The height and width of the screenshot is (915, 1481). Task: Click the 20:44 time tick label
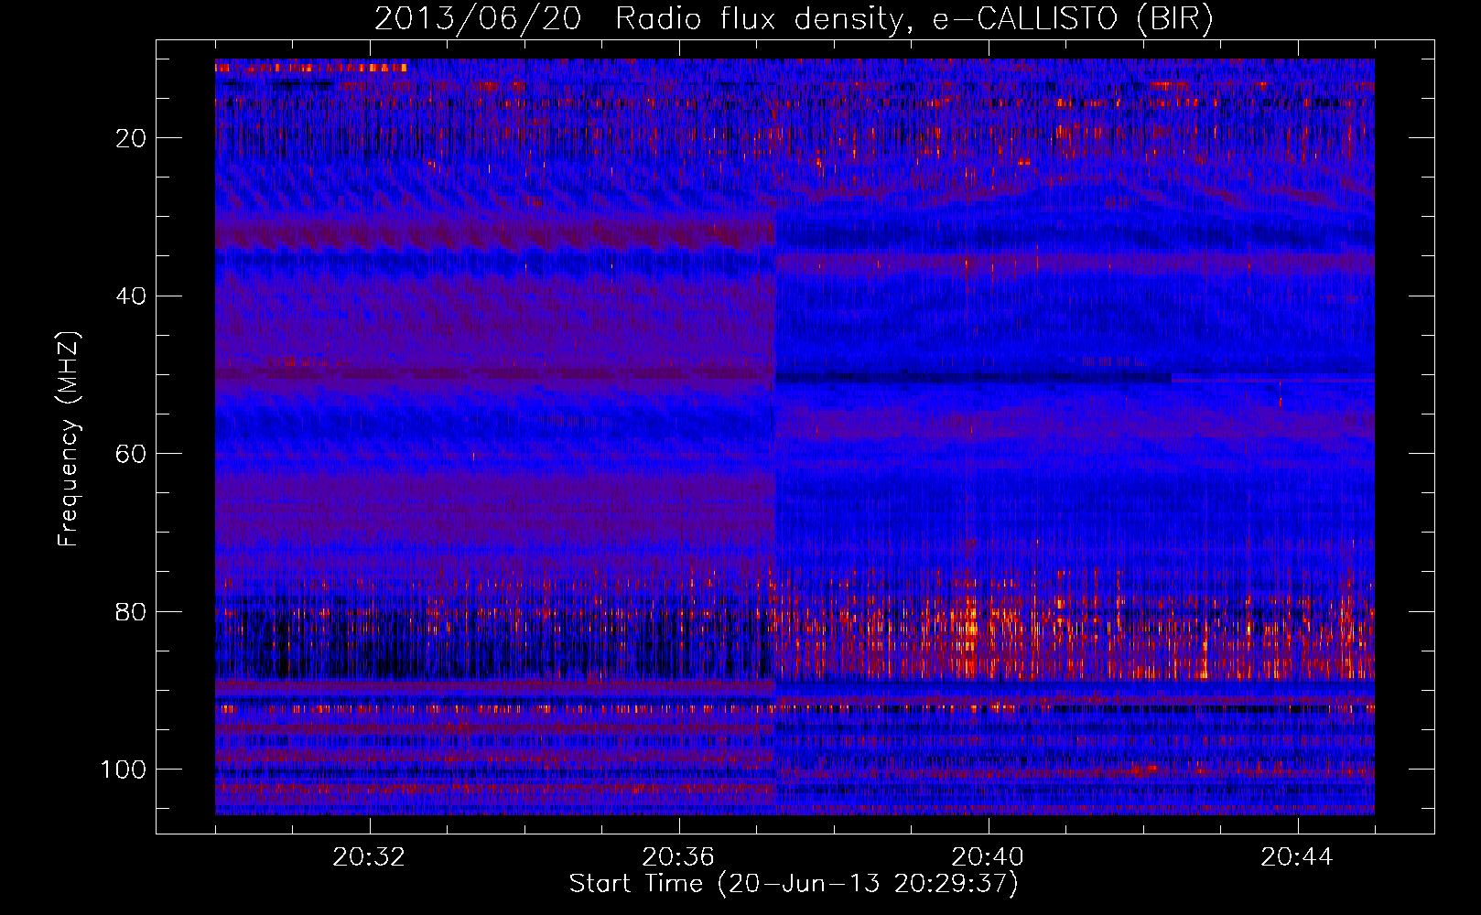click(x=1297, y=857)
